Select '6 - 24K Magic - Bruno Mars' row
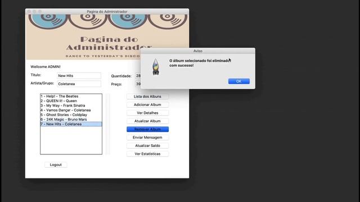The image size is (360, 202). [x=71, y=120]
